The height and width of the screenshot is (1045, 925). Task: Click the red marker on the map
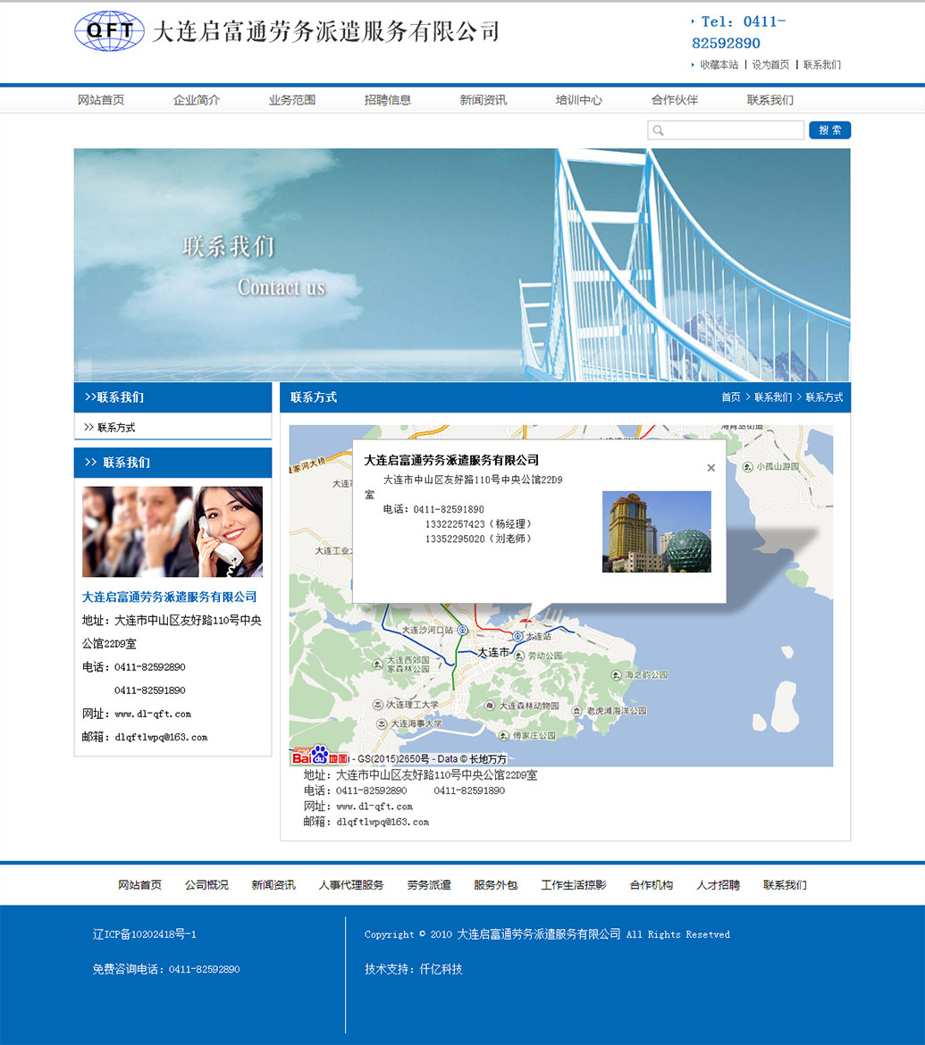(526, 619)
